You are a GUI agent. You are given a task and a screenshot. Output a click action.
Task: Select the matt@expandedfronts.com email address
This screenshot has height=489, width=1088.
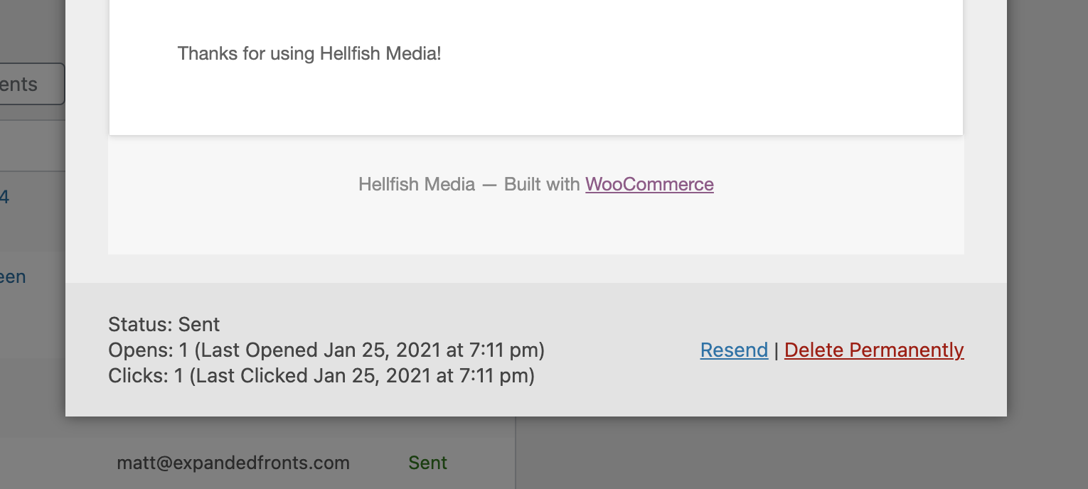(x=233, y=463)
